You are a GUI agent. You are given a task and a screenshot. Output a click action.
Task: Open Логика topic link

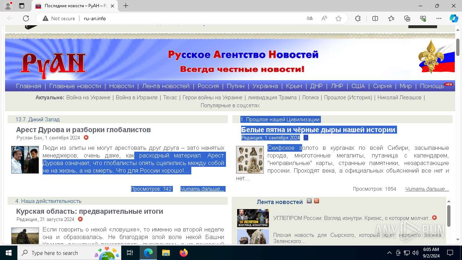click(310, 97)
